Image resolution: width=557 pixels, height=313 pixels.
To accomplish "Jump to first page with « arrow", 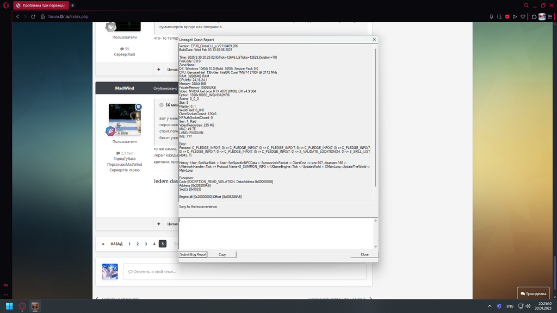I will [x=103, y=244].
